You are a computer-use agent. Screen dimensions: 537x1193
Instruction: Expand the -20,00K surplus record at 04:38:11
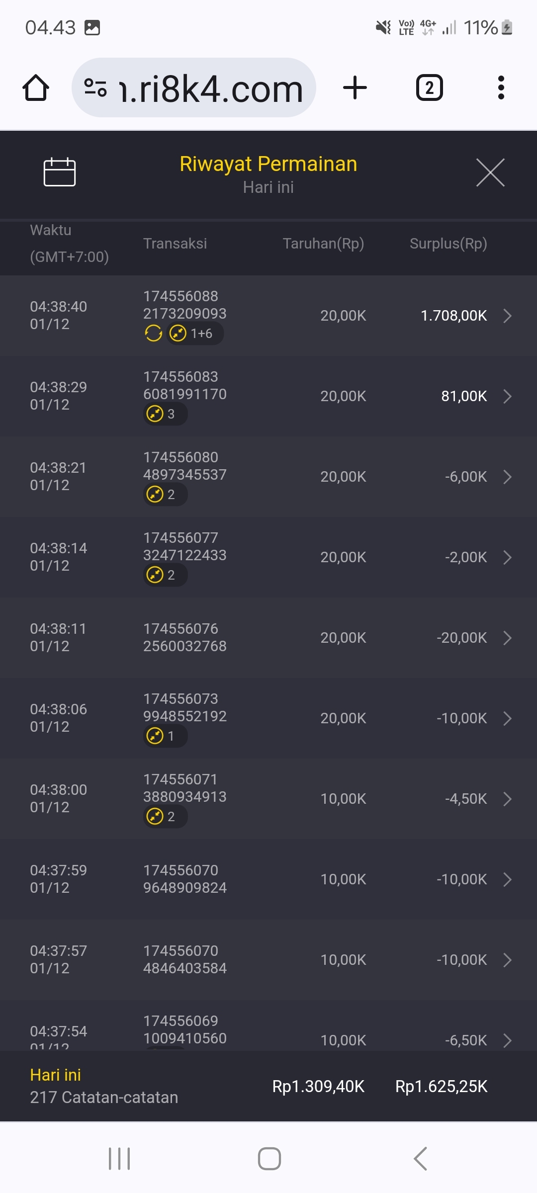507,638
